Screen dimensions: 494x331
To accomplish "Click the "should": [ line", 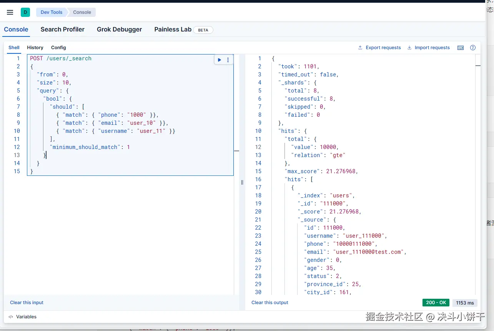I will tap(67, 107).
